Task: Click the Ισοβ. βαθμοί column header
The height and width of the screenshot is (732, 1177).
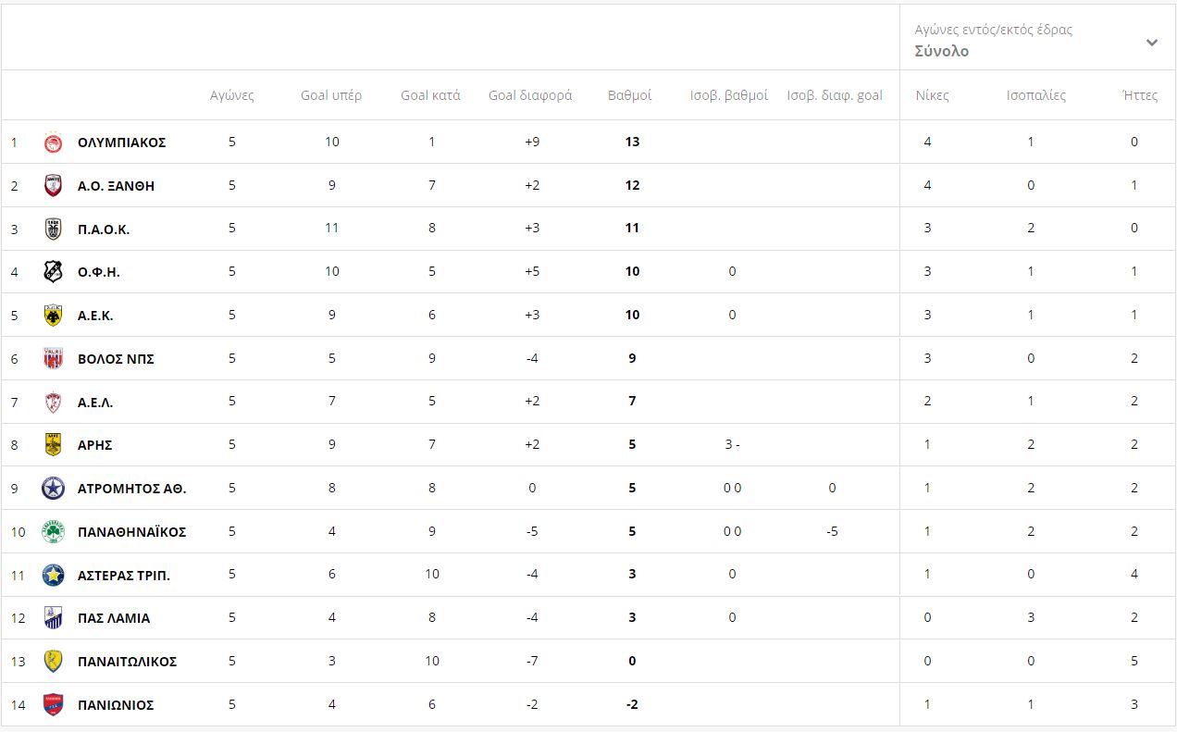Action: (729, 95)
